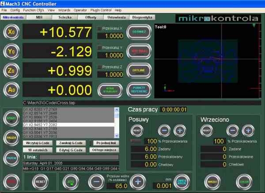265x193 pixels.
Task: Click the round blue-lettered button below PAUZA
Action: pos(11,159)
